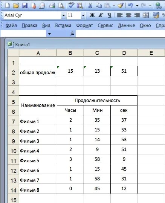Cut the selection with the scissors icon
Viewport: 165px width, 203px height.
[90, 6]
